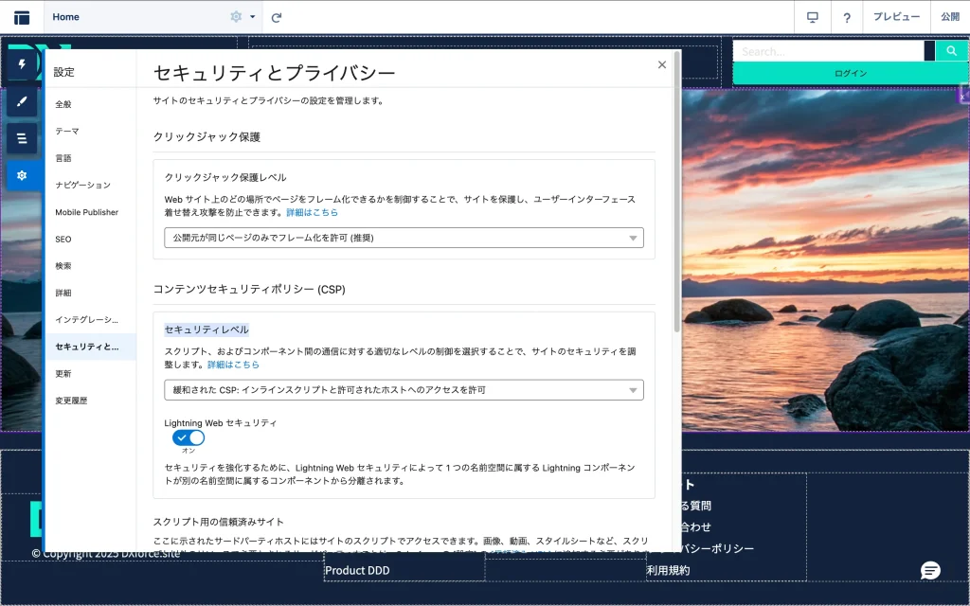
Task: Click the プレビュー button
Action: [895, 17]
